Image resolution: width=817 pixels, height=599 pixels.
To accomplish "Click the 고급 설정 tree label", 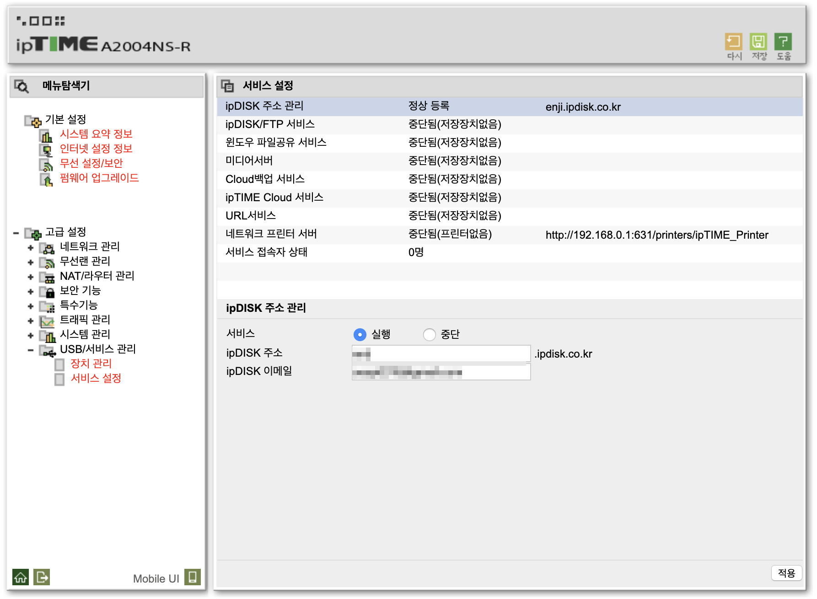I will pyautogui.click(x=65, y=232).
